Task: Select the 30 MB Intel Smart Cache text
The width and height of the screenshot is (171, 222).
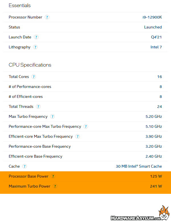Action: [x=139, y=166]
